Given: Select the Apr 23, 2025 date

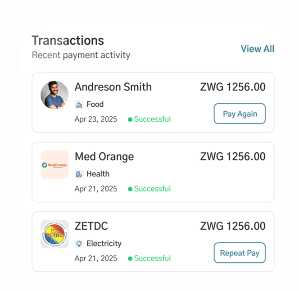Looking at the screenshot, I should coord(96,119).
